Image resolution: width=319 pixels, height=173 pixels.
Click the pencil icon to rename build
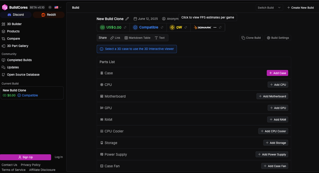pyautogui.click(x=127, y=19)
